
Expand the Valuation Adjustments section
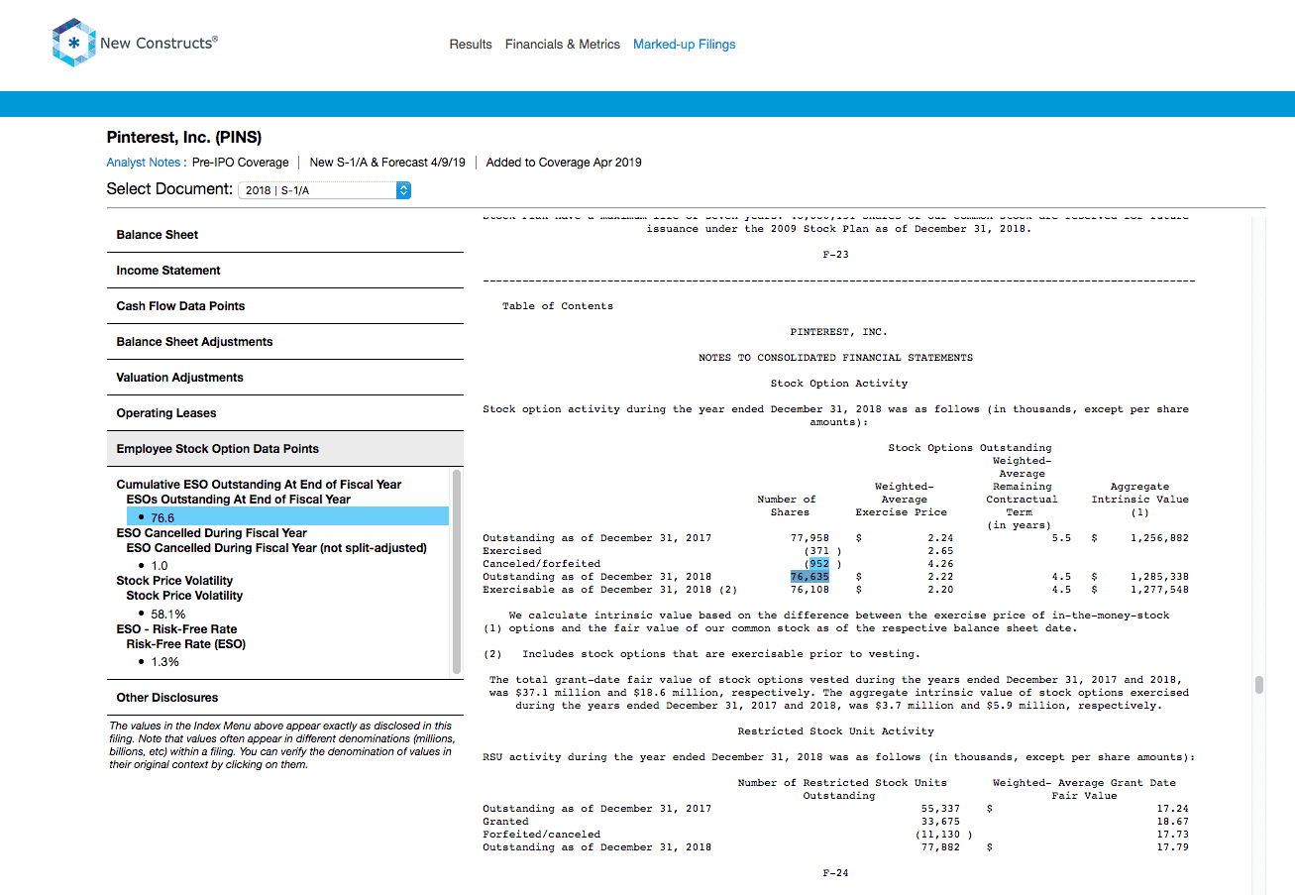click(285, 378)
